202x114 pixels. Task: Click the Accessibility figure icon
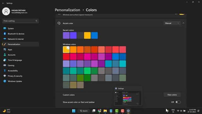[x=5, y=71]
